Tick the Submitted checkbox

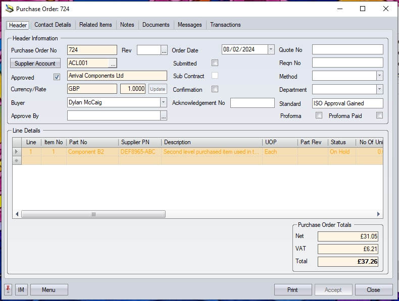coord(215,63)
